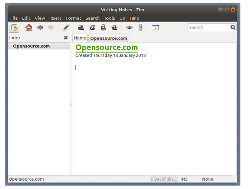The image size is (248, 189).
Task: Switch to the Home path tab
Action: click(80, 38)
